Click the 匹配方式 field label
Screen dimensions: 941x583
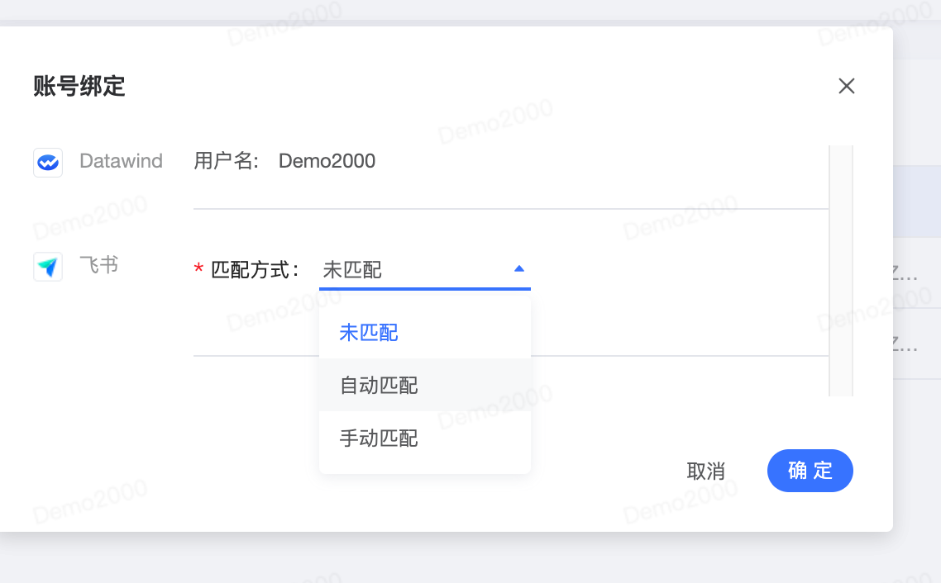(x=255, y=270)
